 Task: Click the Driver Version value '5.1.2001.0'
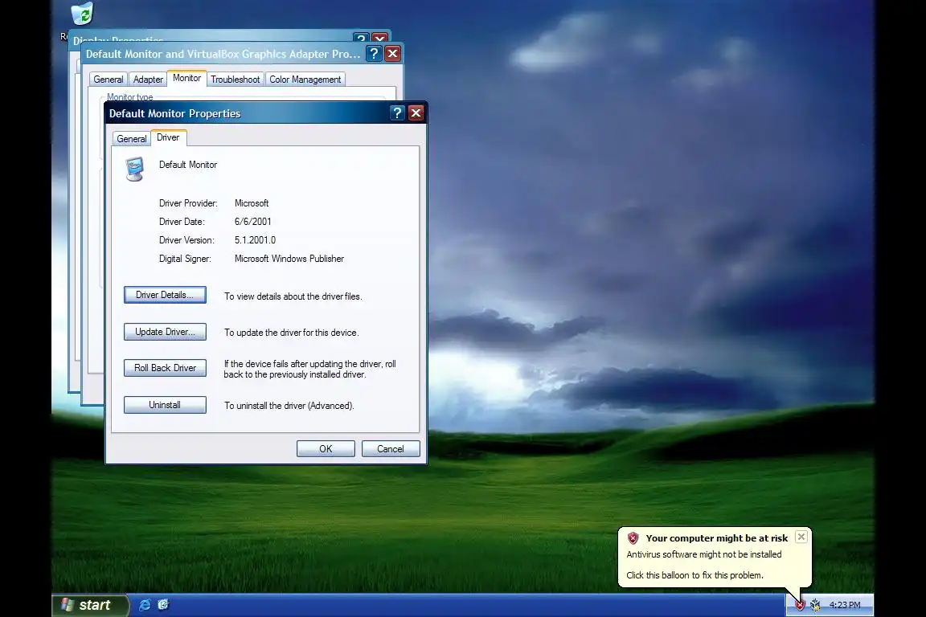pyautogui.click(x=255, y=239)
